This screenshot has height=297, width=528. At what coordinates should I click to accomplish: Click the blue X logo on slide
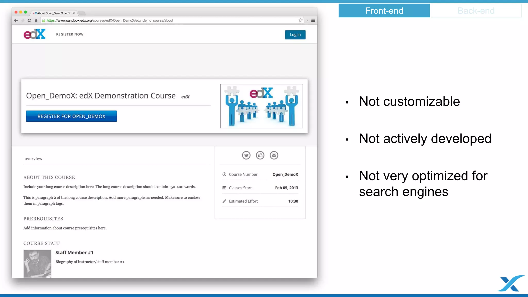pyautogui.click(x=511, y=283)
